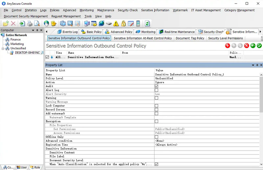Viewport: 263px width, 170px height.
Task: Apply changes with green checkmark circle
Action: [259, 46]
